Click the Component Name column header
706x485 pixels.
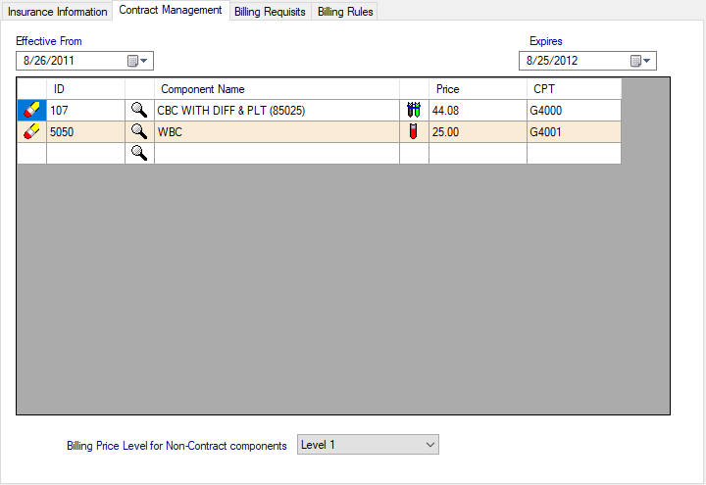click(x=277, y=89)
